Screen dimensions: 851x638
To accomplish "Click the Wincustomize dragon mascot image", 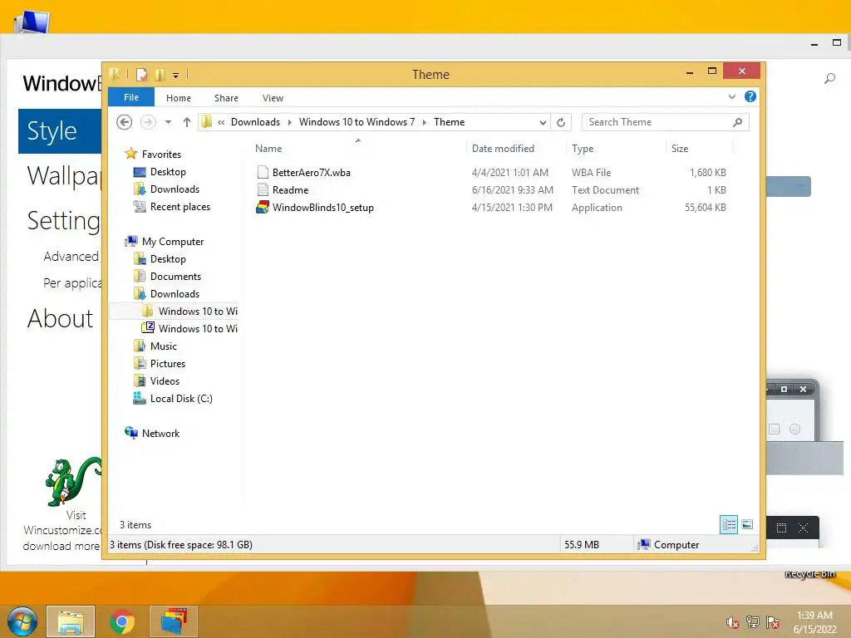I will pyautogui.click(x=73, y=481).
